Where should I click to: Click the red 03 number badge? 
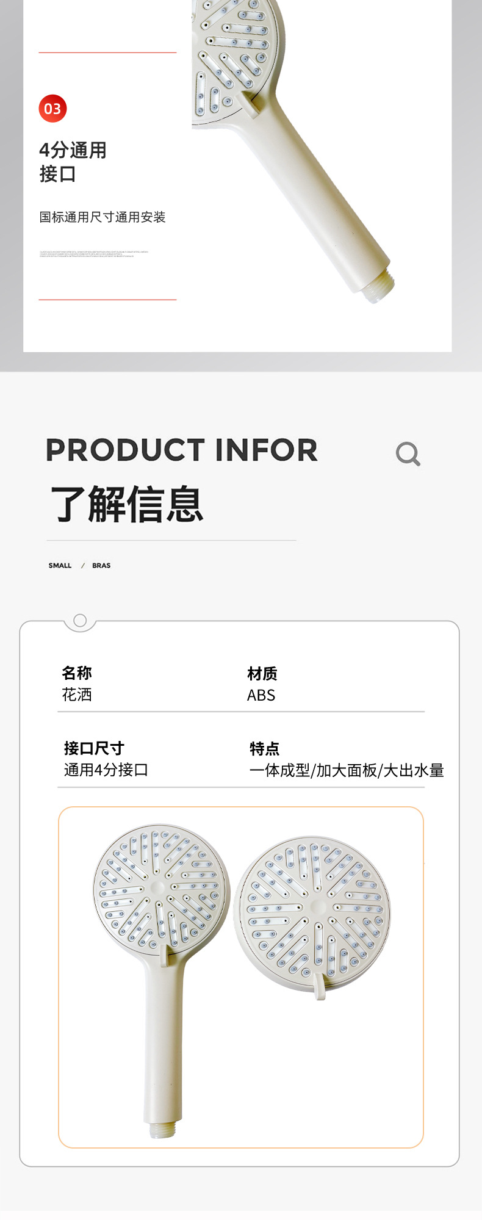[52, 109]
